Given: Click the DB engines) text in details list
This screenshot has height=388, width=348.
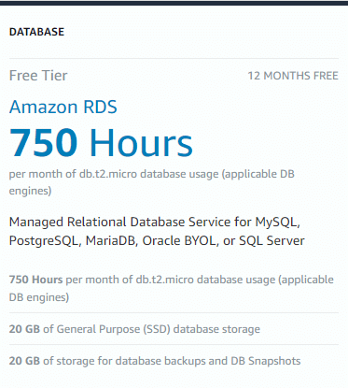Looking at the screenshot, I should [39, 297].
